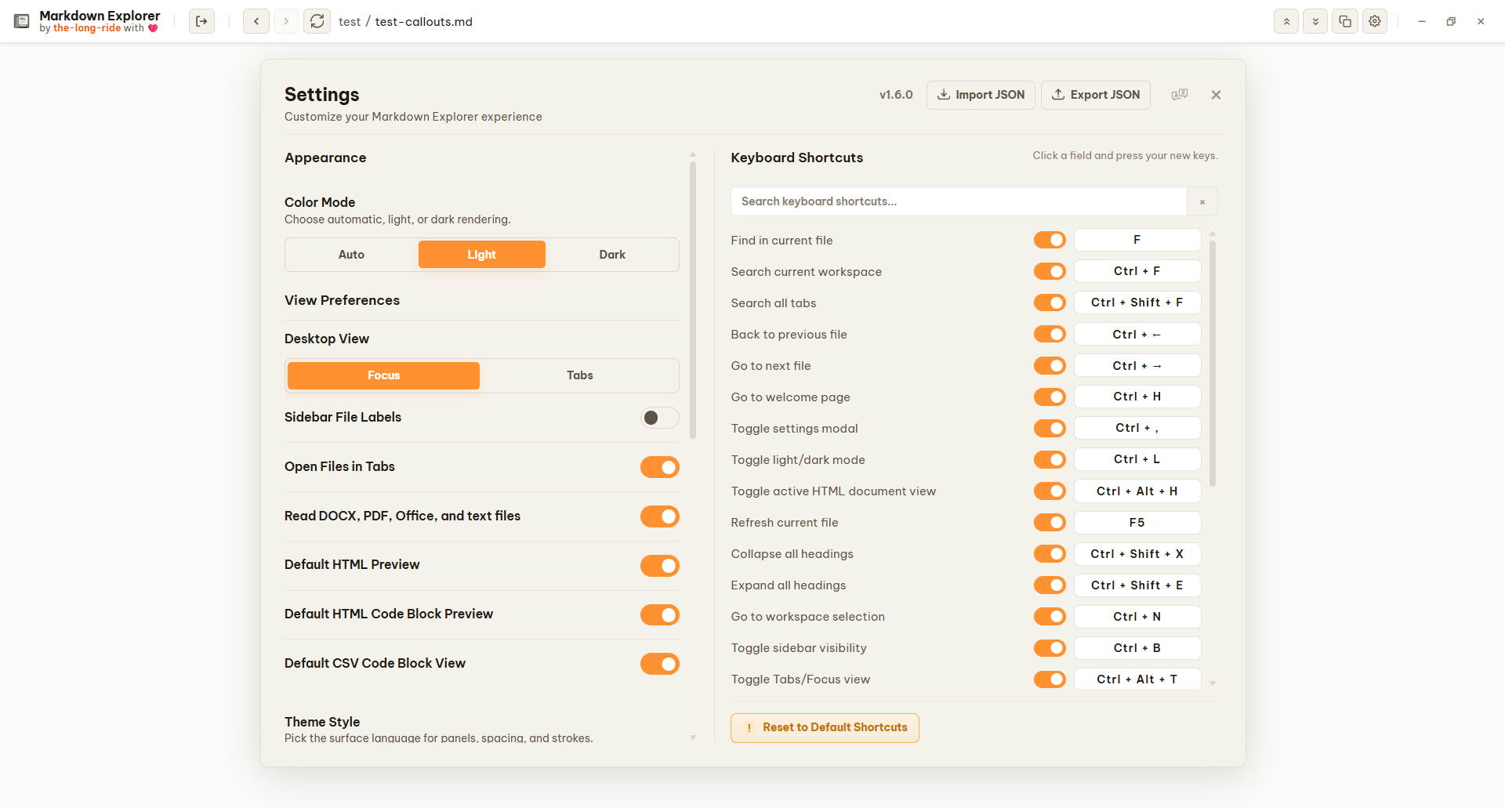The image size is (1505, 808).
Task: Disable Search current workspace shortcut toggle
Action: [1050, 271]
